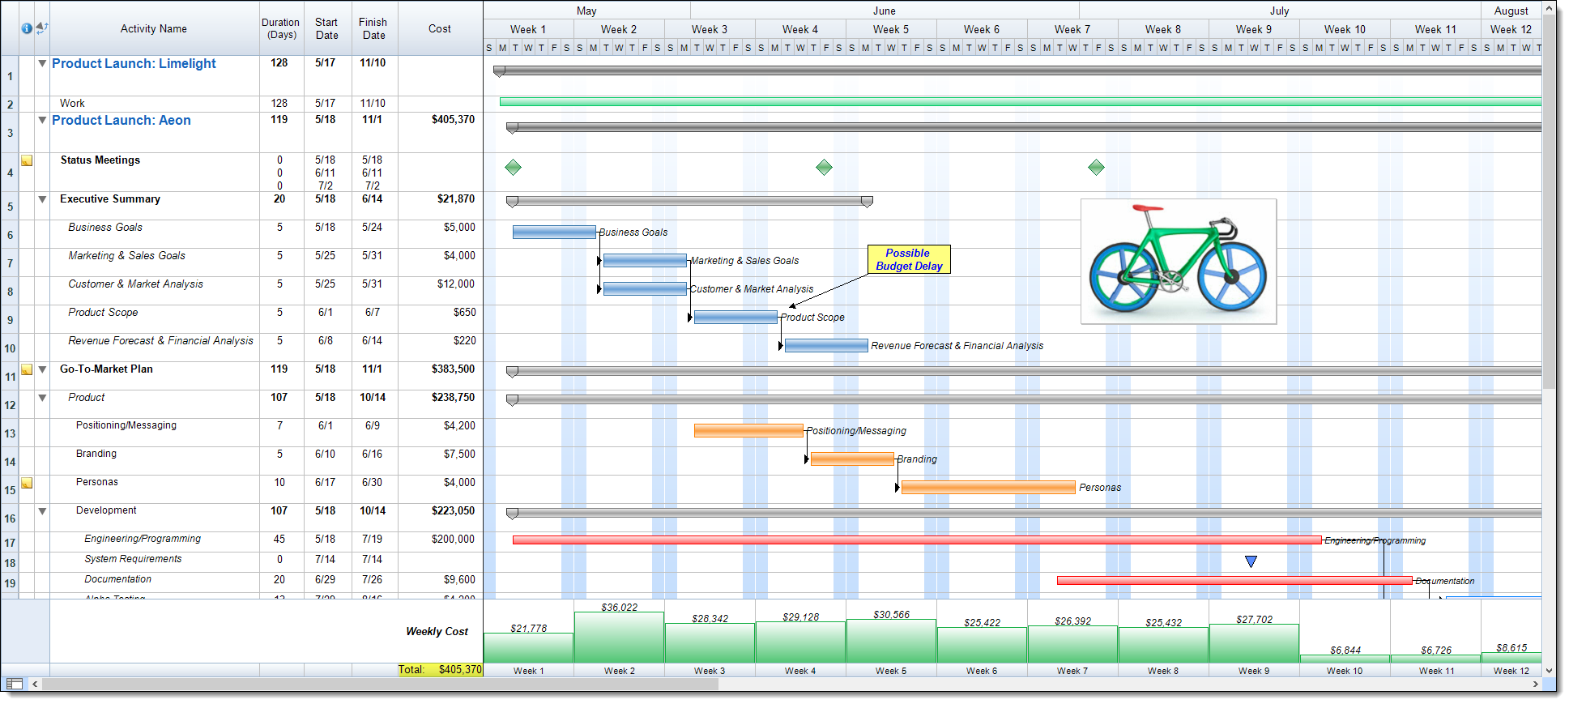Open the note icon on Go-To-Market Plan row
The image size is (1569, 704).
27,369
